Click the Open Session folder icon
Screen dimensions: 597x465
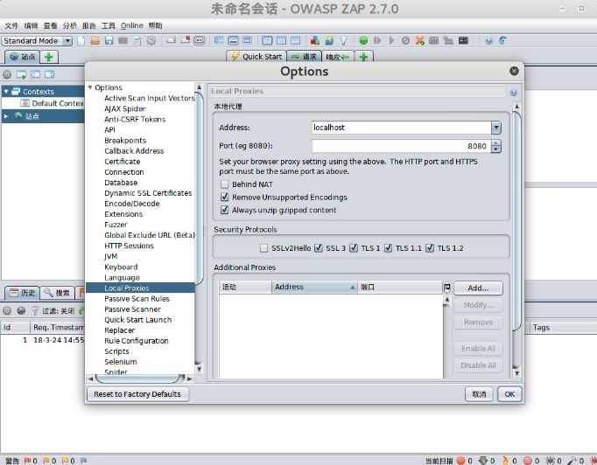tap(95, 40)
